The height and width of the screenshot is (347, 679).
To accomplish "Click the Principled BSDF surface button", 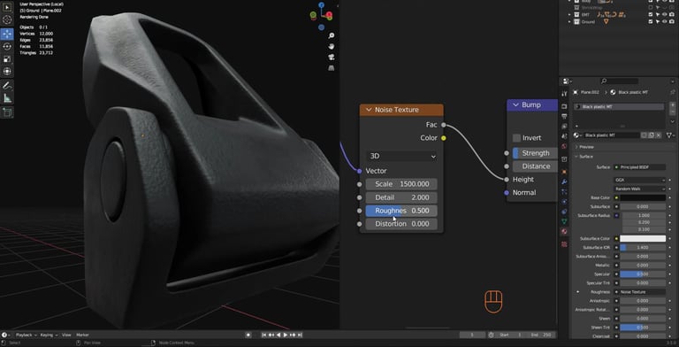I will coord(640,167).
